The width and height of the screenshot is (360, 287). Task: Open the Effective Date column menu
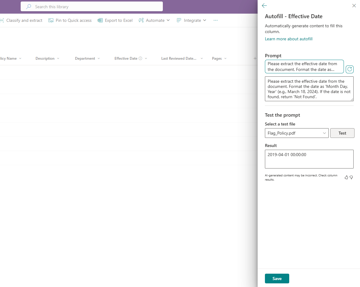point(146,58)
